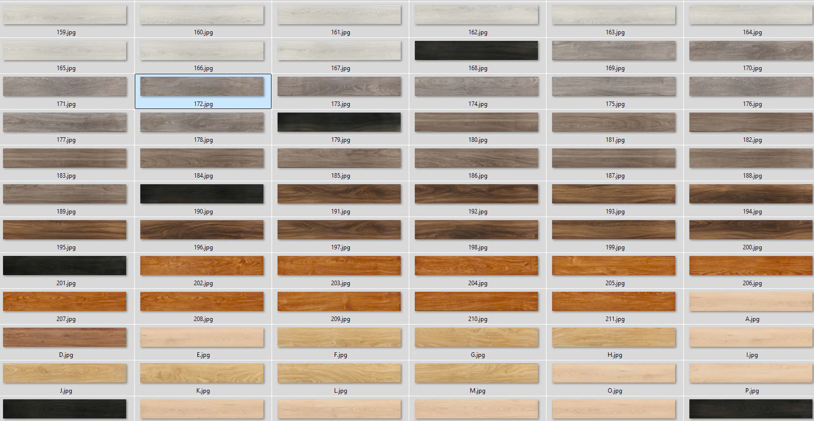Select the A.jpg pale wood thumbnail
814x421 pixels.
(751, 301)
